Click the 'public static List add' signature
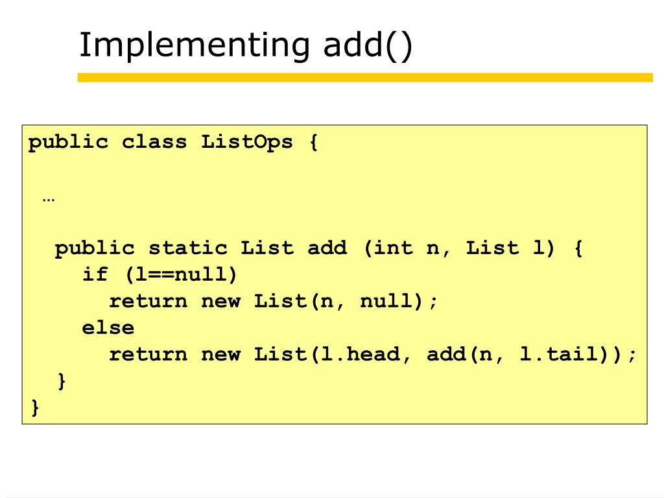The height and width of the screenshot is (498, 664). coord(201,248)
